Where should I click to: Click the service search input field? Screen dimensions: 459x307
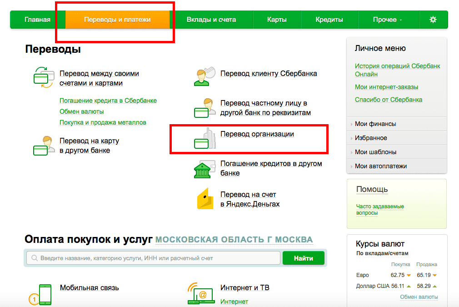155,258
